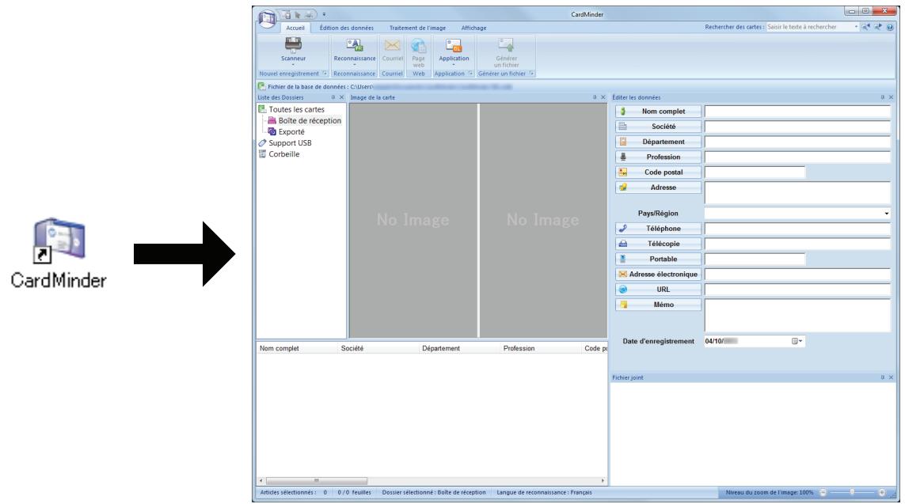
Task: Open search text history dropdown arrow
Action: [856, 27]
